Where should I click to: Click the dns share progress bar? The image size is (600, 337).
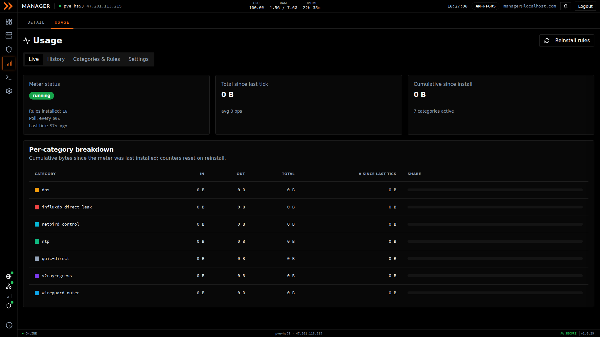(495, 190)
